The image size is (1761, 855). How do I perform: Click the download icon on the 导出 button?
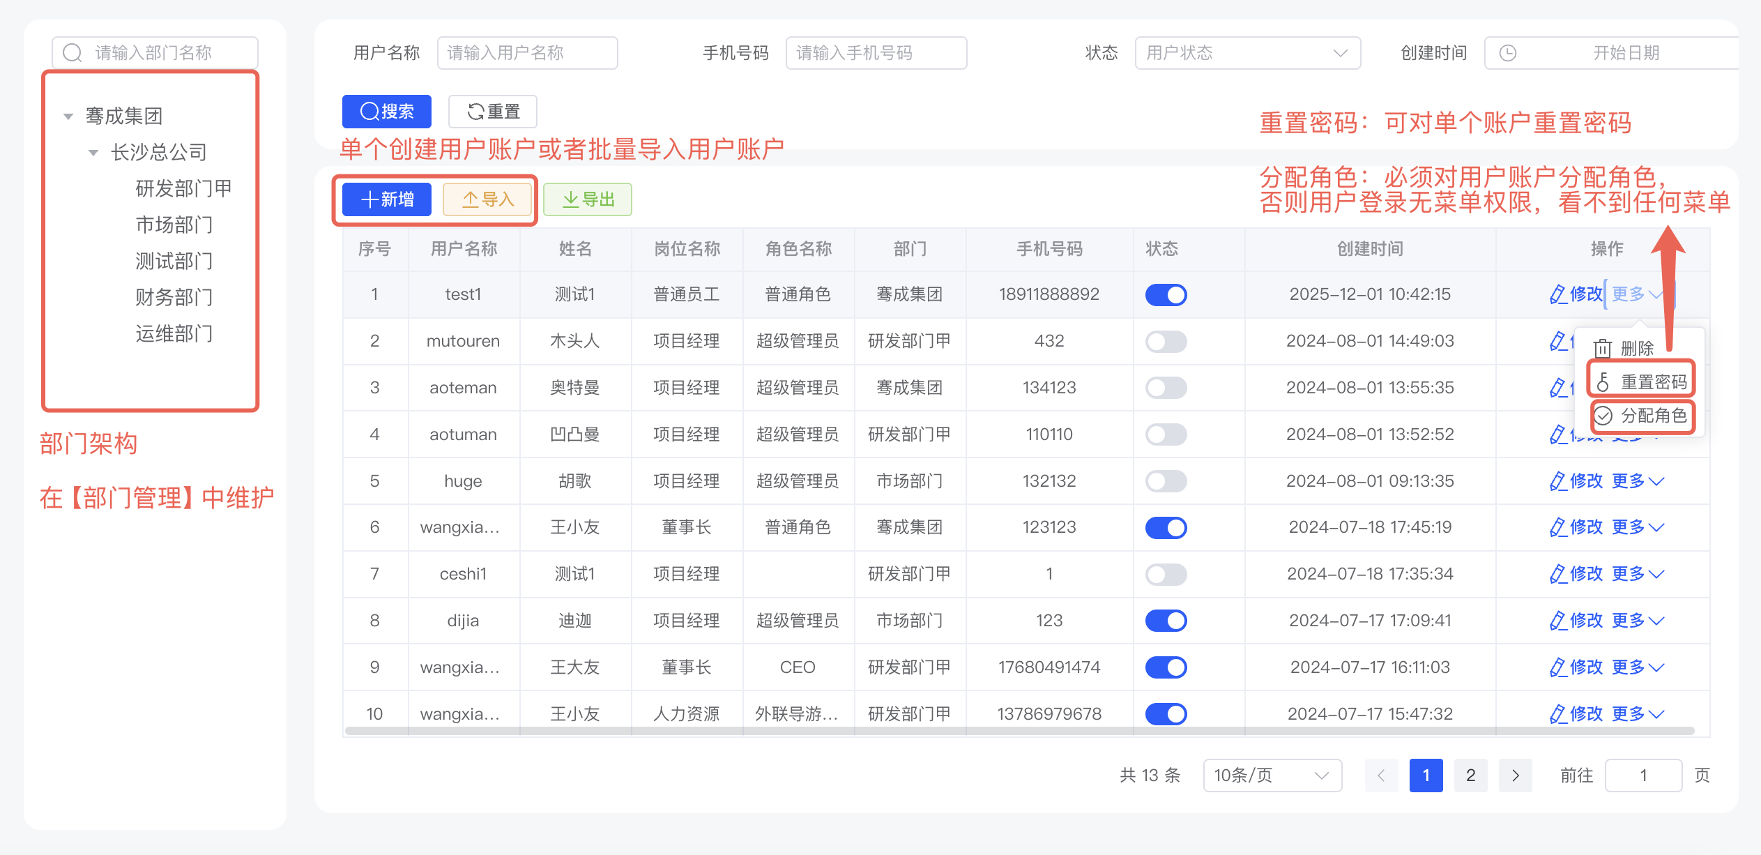click(x=570, y=199)
